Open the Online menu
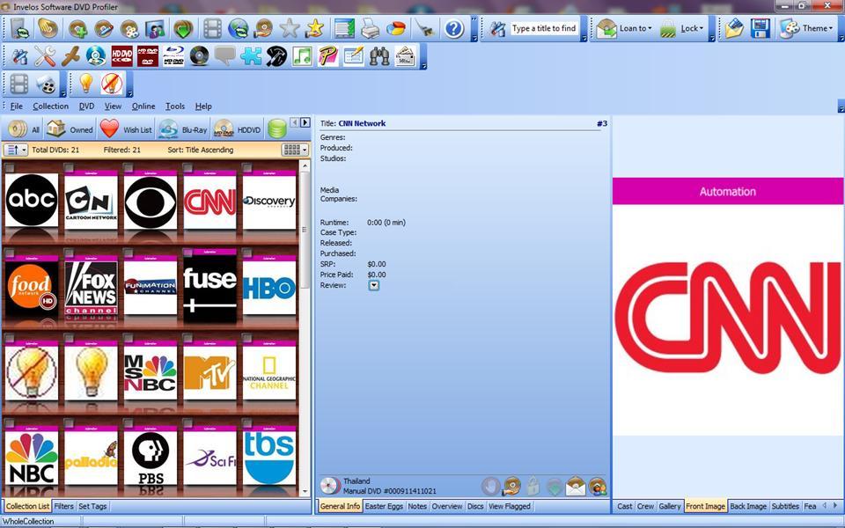Image resolution: width=845 pixels, height=528 pixels. coord(143,106)
